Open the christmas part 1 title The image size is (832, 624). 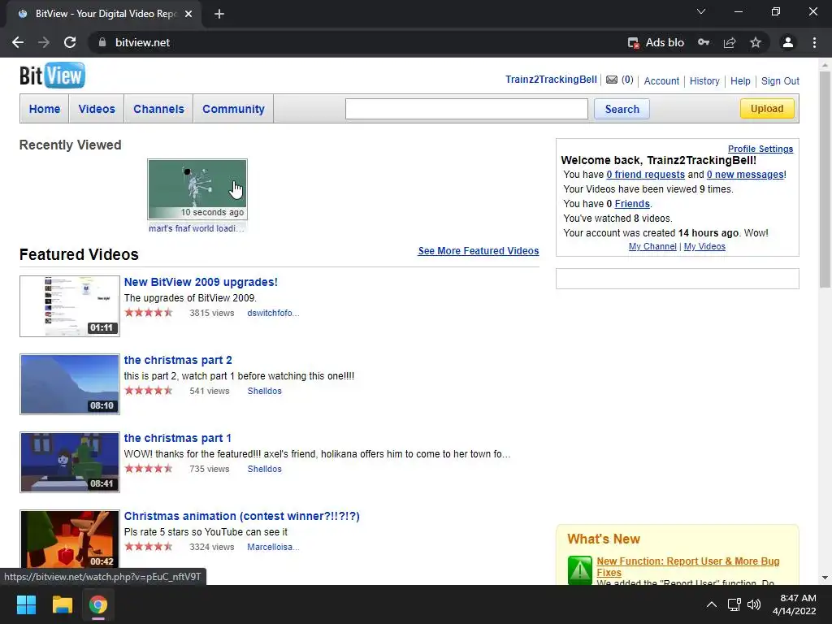177,438
